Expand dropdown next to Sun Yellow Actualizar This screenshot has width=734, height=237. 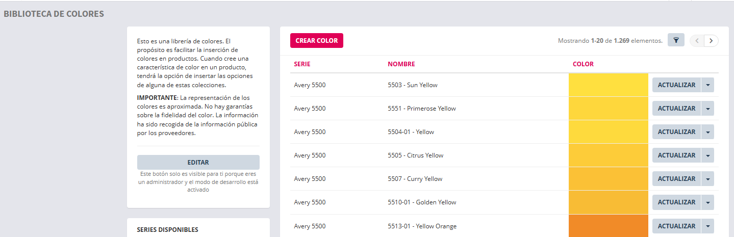[x=707, y=85]
